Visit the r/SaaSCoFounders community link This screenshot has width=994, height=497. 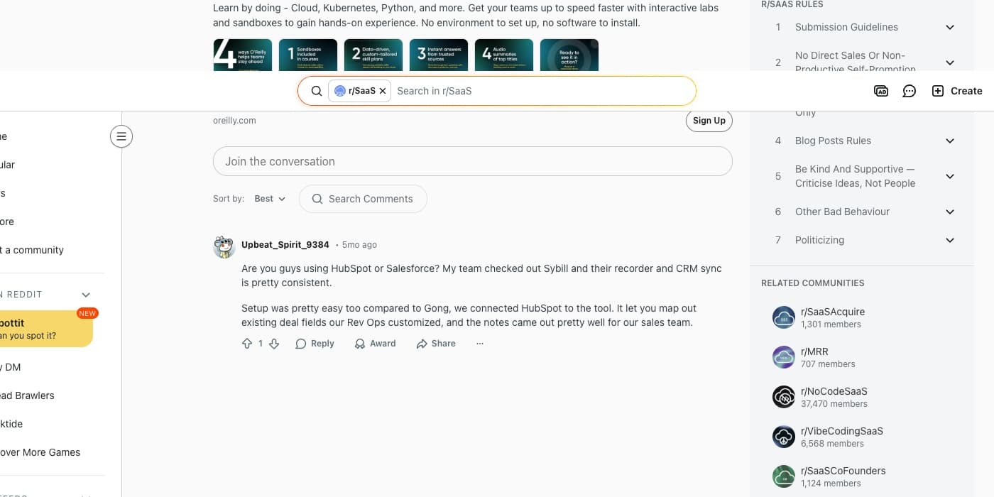click(x=843, y=471)
